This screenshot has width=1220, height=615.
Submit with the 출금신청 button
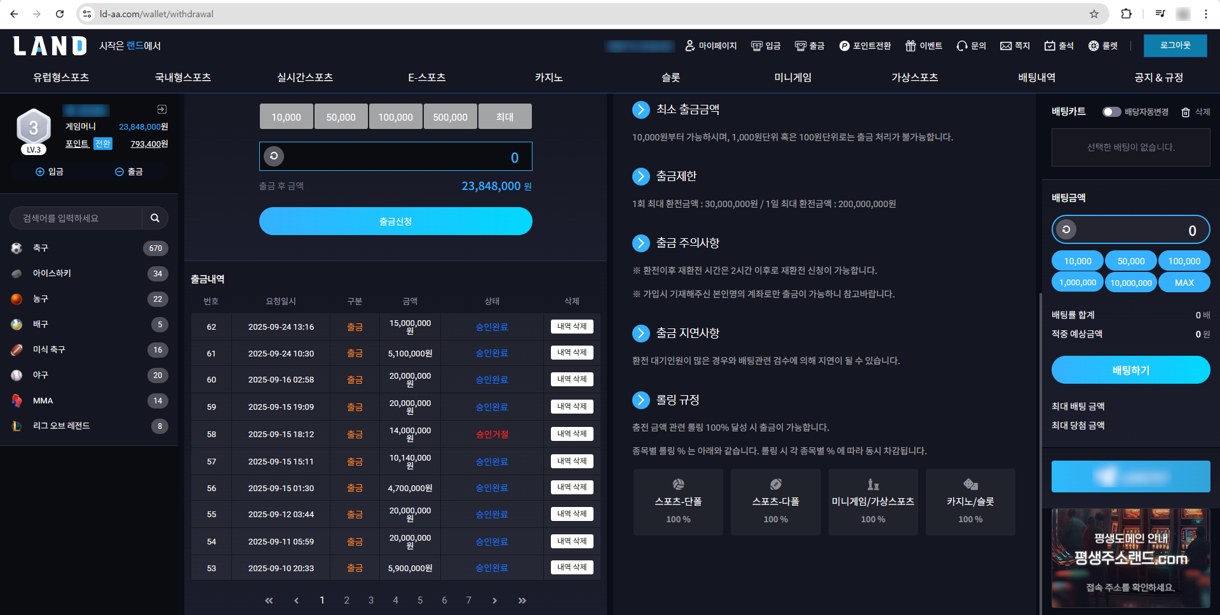click(x=396, y=221)
